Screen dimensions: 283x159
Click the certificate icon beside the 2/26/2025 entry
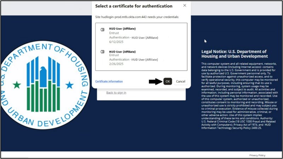pyautogui.click(x=103, y=52)
